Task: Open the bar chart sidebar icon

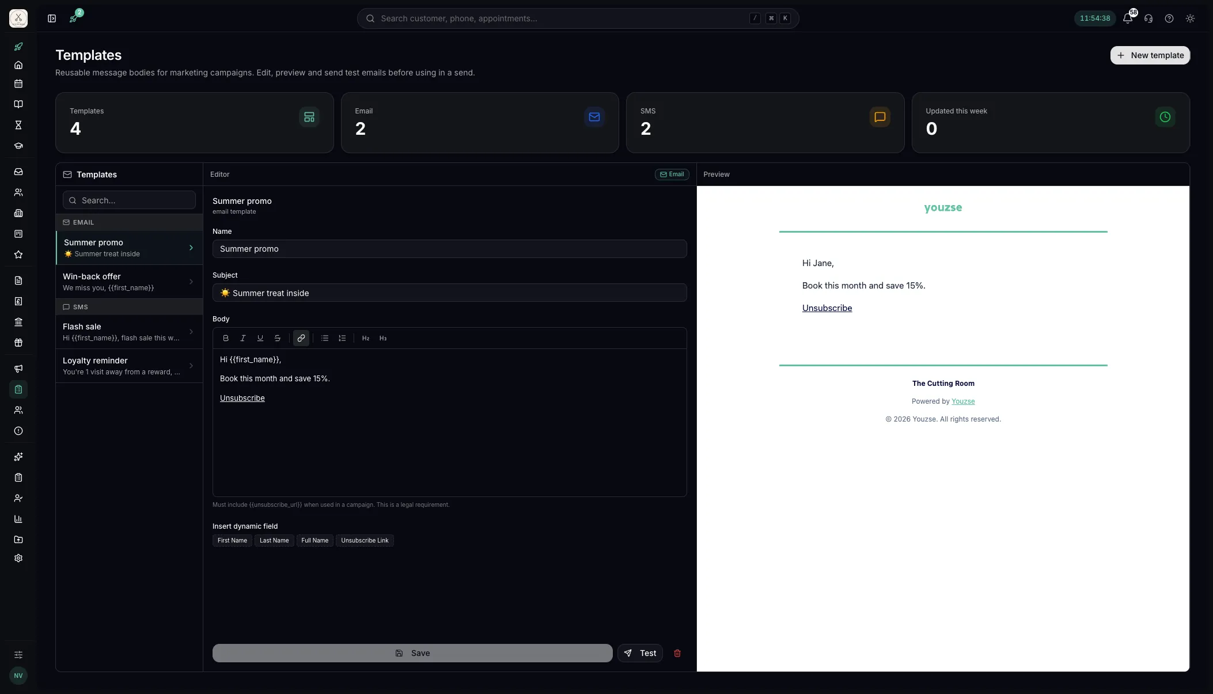Action: 18,519
